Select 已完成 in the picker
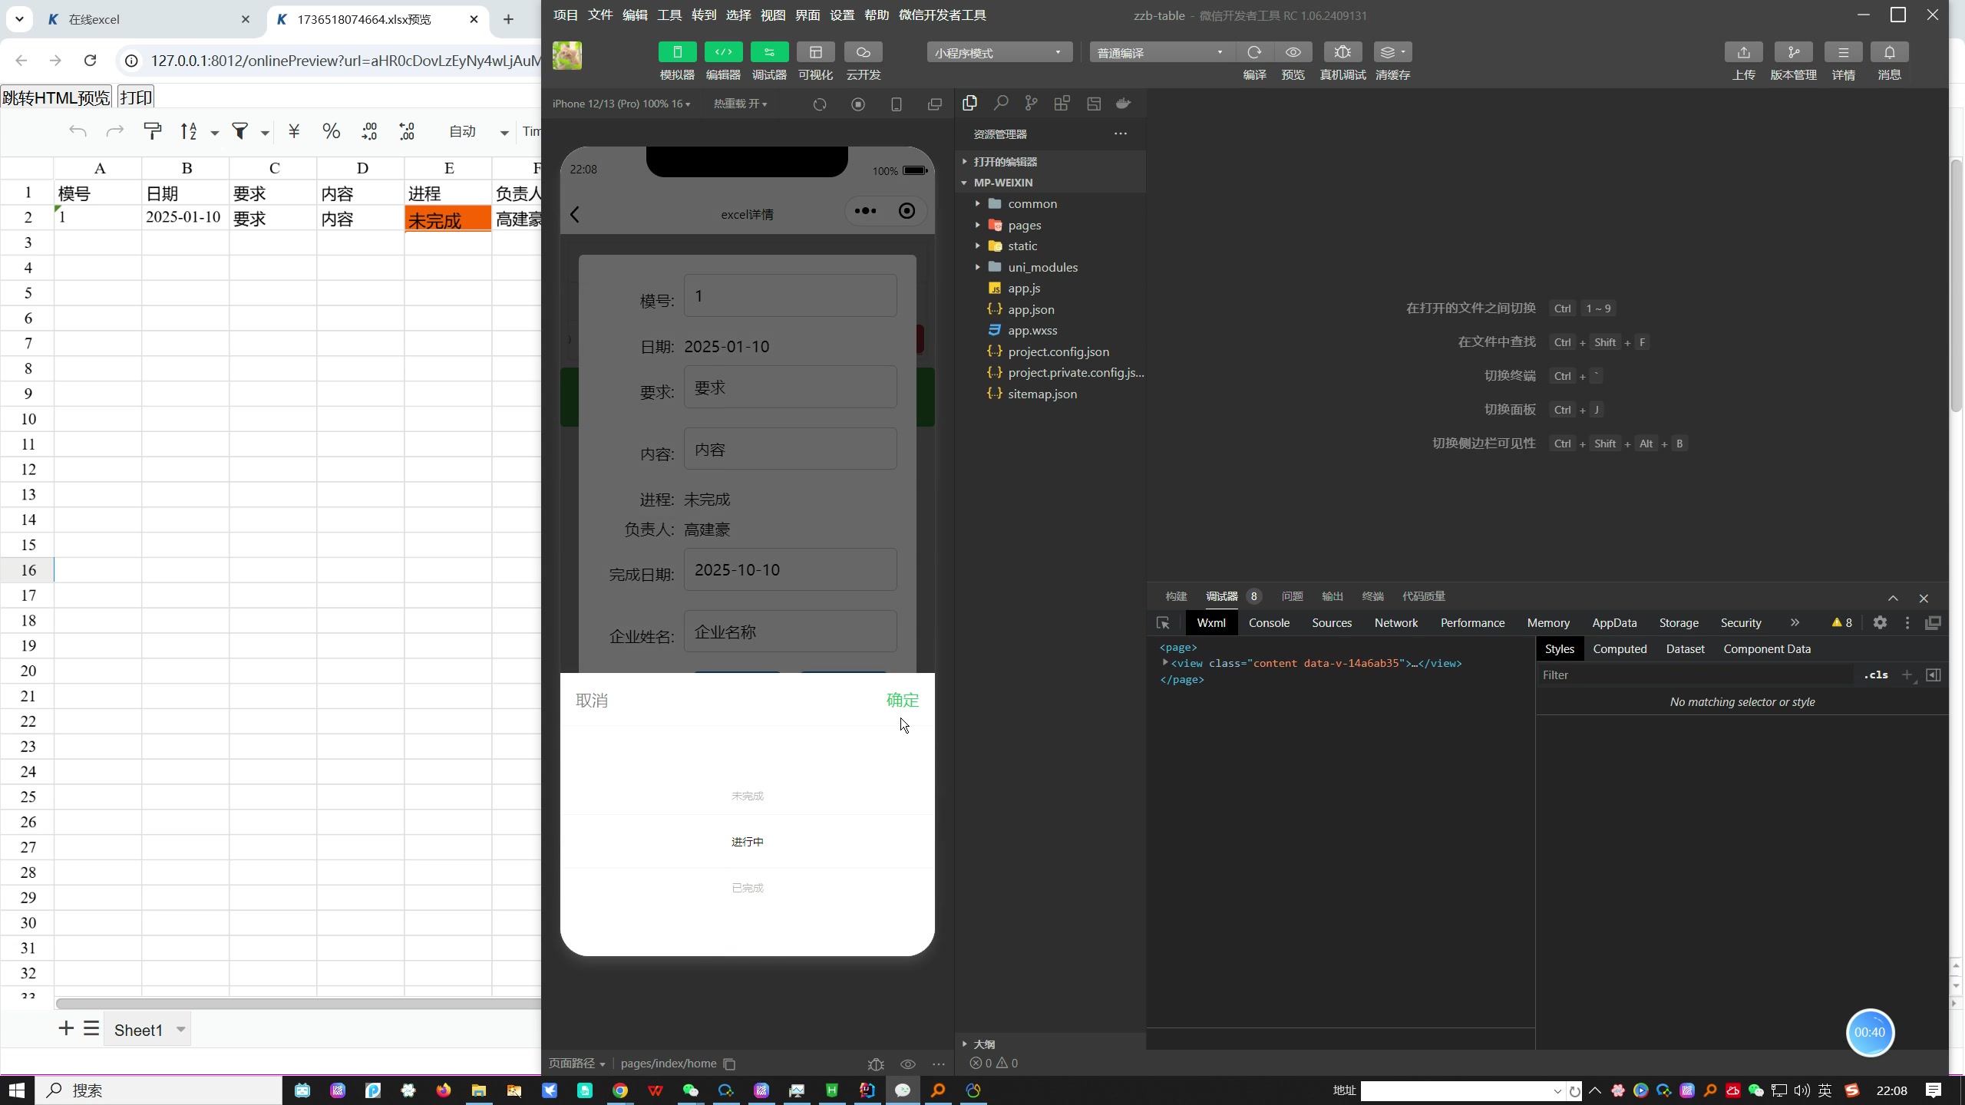This screenshot has height=1105, width=1965. pos(748,888)
